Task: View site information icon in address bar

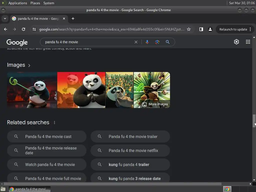Action: click(34, 29)
